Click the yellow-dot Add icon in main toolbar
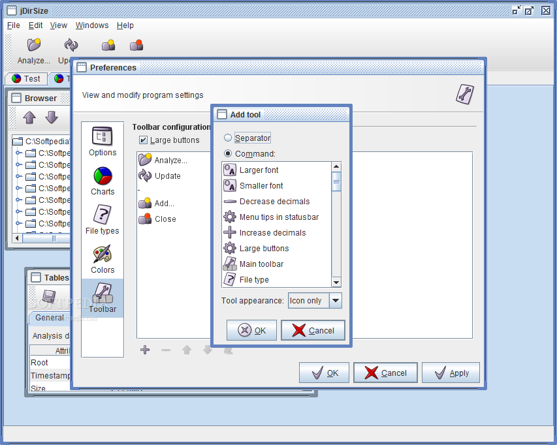The height and width of the screenshot is (445, 557). pos(108,45)
